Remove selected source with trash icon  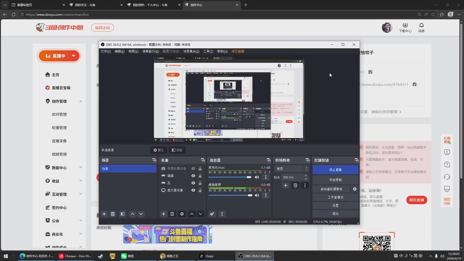click(172, 214)
